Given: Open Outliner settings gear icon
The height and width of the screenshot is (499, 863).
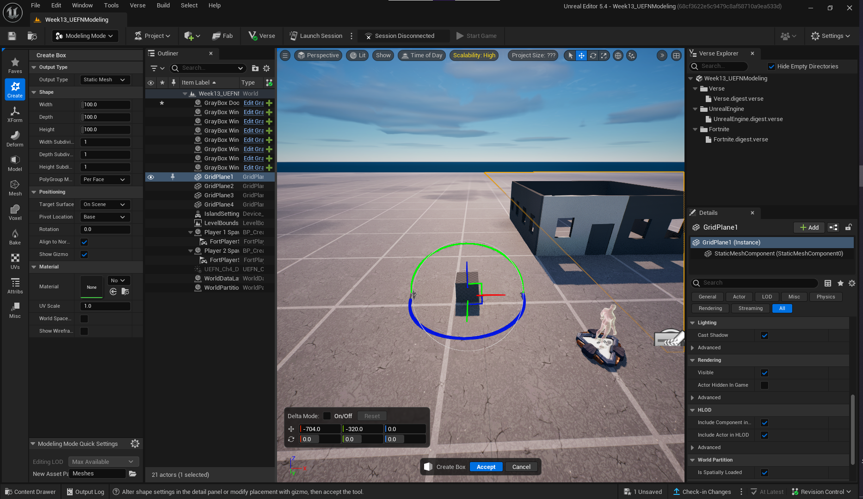Looking at the screenshot, I should pos(266,68).
